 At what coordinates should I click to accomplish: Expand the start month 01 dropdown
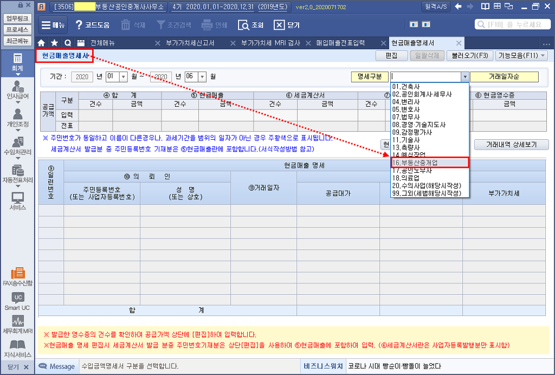(x=124, y=77)
